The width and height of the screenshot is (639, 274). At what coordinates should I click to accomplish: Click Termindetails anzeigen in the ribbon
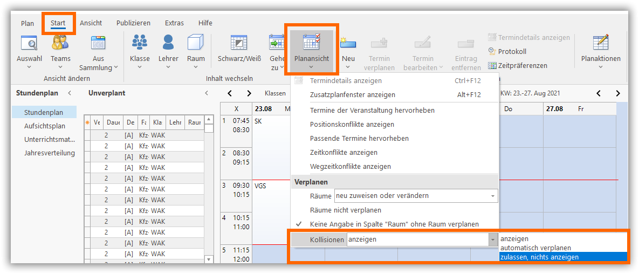(529, 38)
